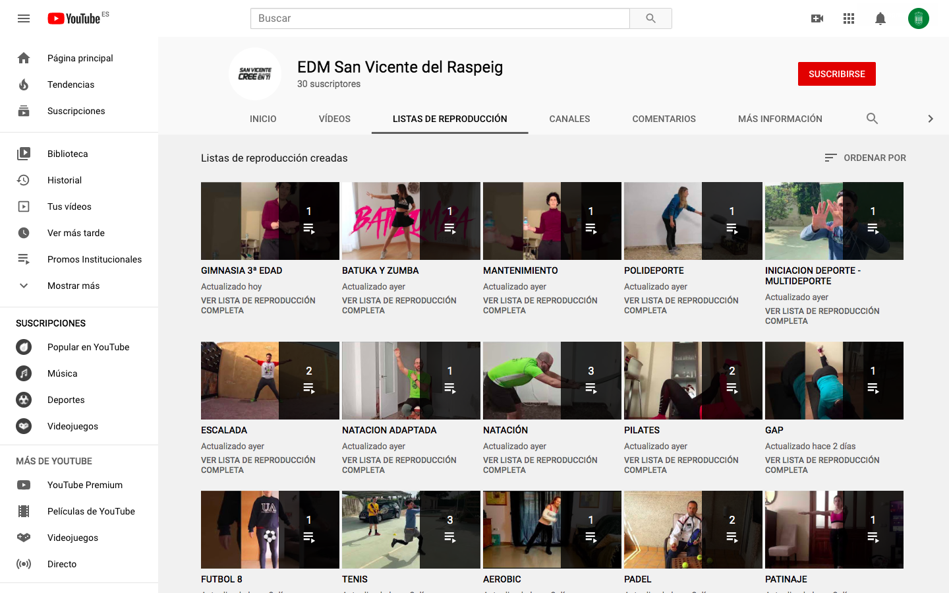Switch to the Más información tab

(780, 119)
